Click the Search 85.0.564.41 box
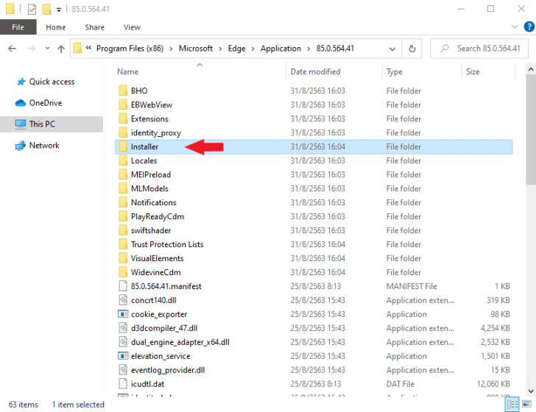This screenshot has height=412, width=536. (x=479, y=49)
